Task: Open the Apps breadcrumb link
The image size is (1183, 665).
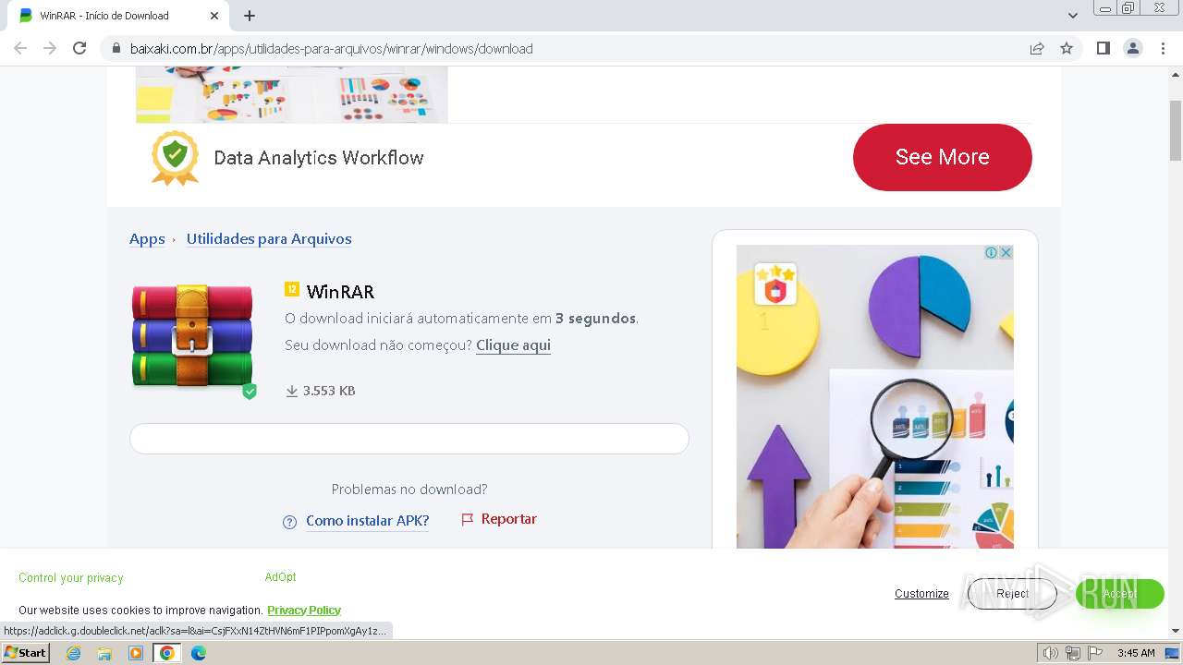Action: (x=147, y=238)
